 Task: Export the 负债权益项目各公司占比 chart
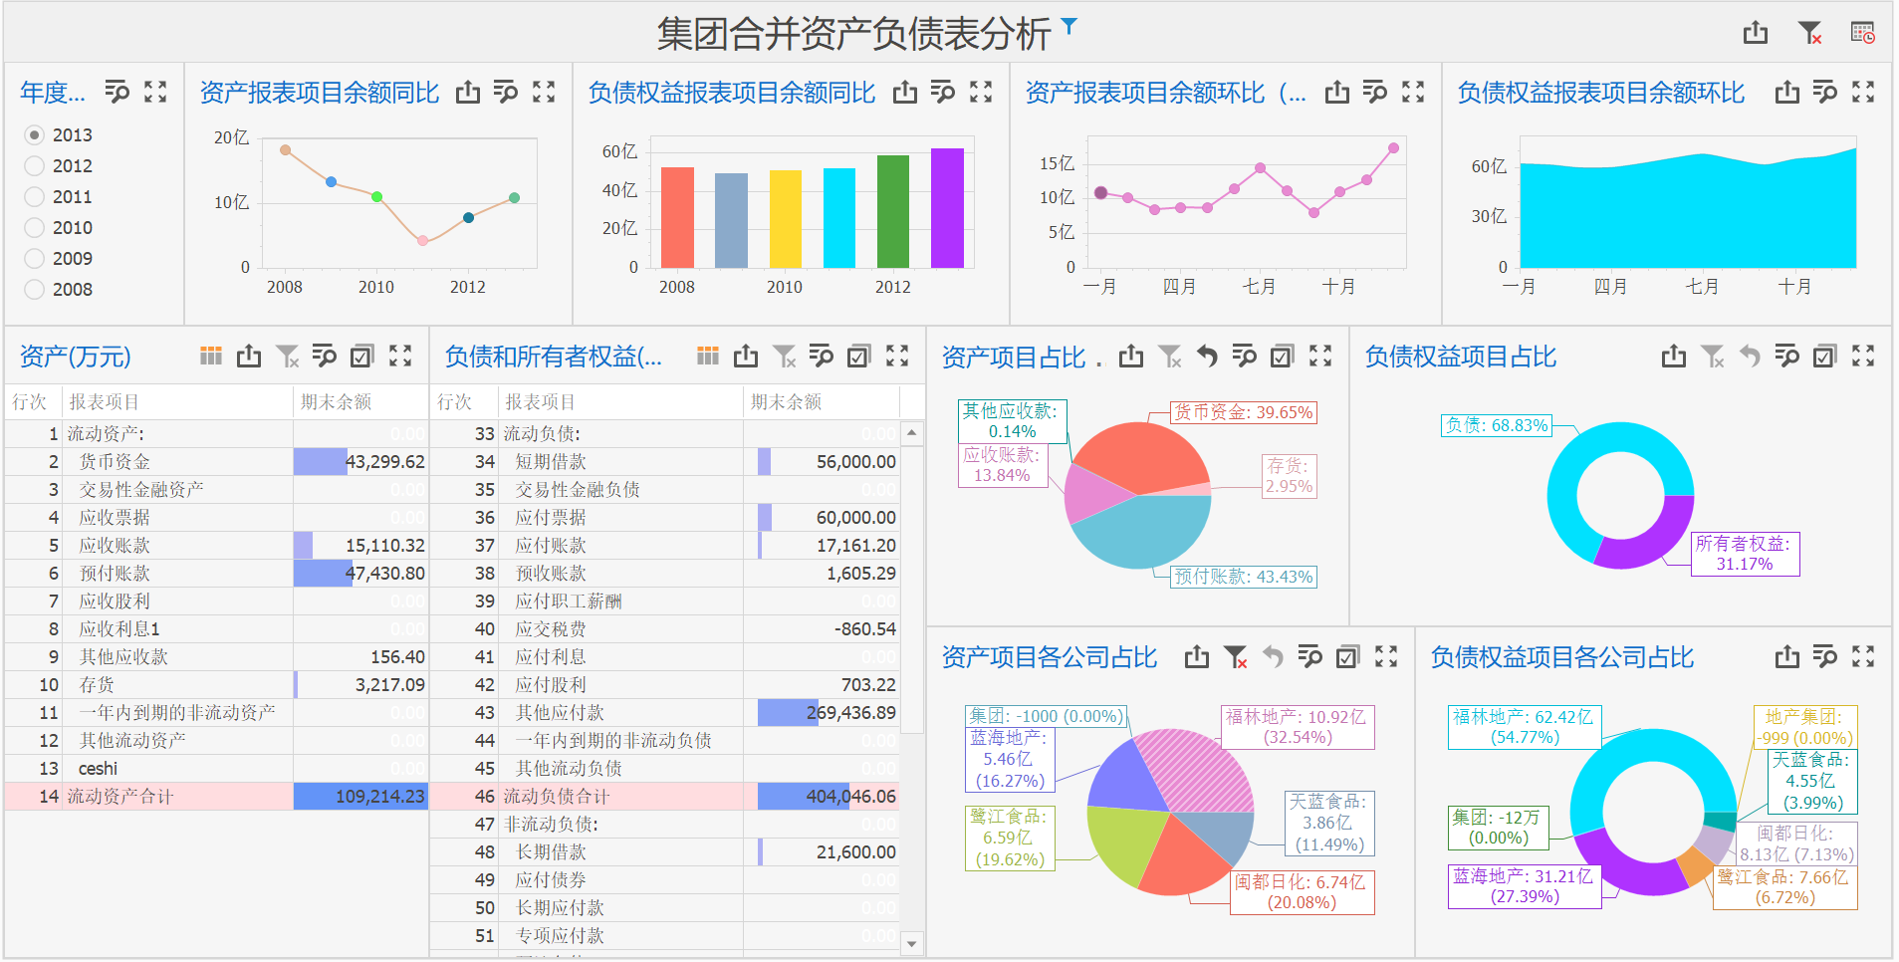coord(1787,656)
